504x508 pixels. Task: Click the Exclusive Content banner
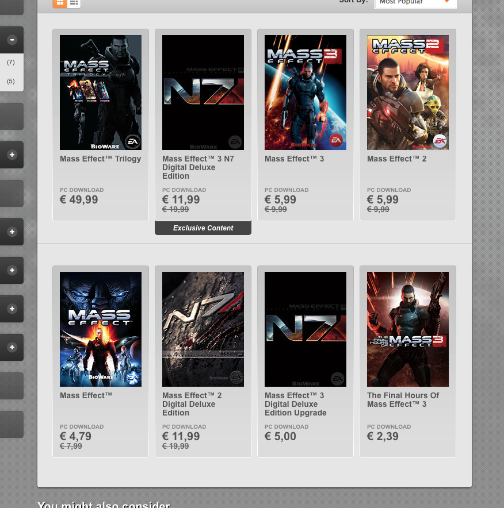(203, 228)
